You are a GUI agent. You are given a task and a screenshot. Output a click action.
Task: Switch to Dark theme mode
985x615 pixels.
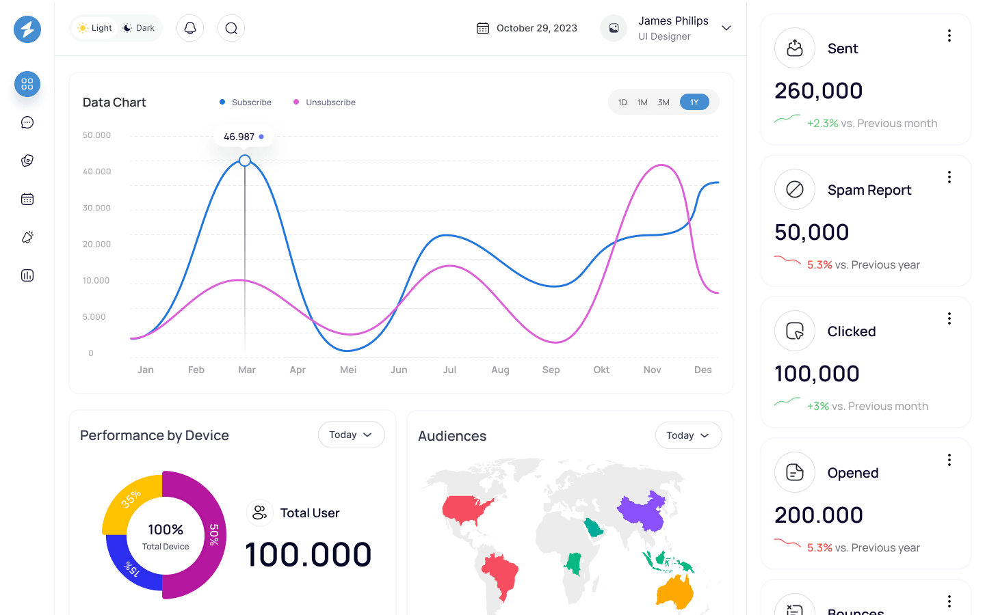(139, 28)
